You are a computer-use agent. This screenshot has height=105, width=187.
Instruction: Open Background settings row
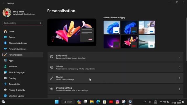(x=115, y=57)
